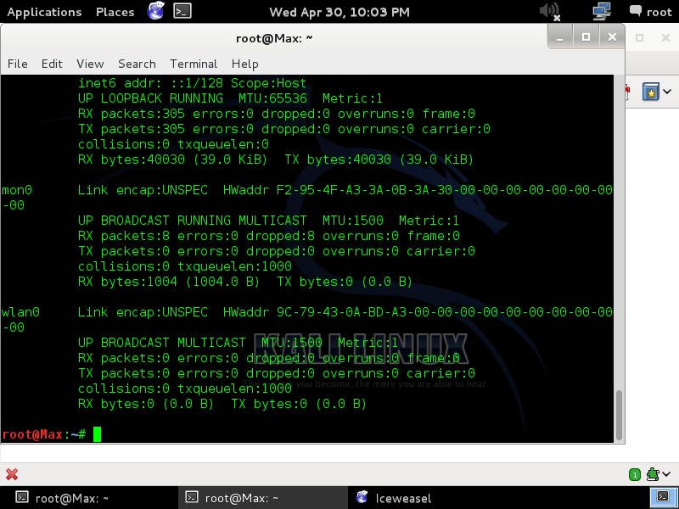Launch terminal from top panel icon
679x509 pixels.
click(182, 11)
